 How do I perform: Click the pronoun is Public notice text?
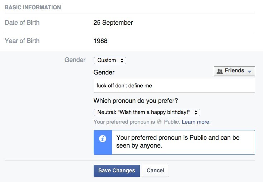[178, 142]
